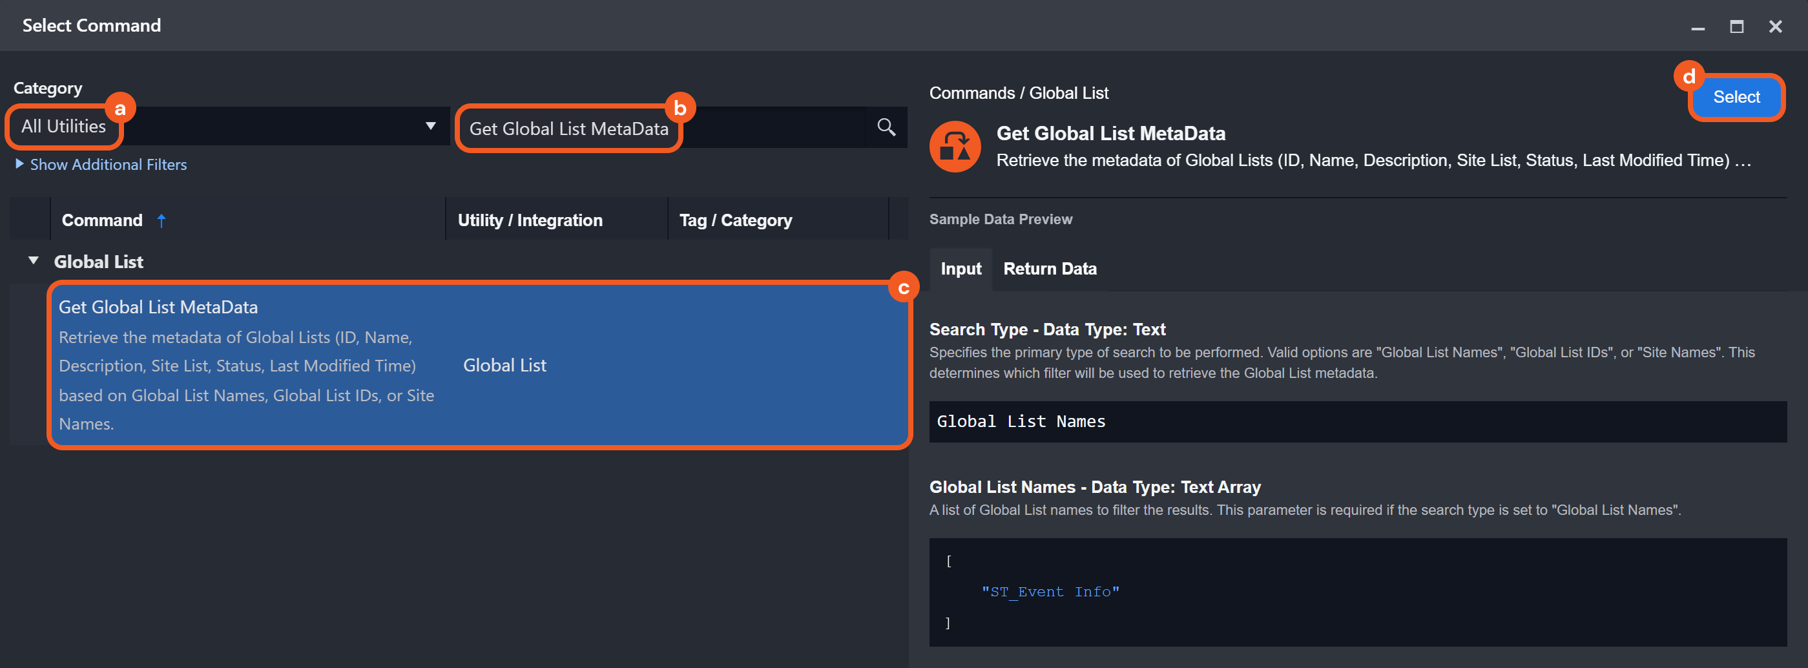Switch to the Input tab
The width and height of the screenshot is (1808, 668).
960,269
